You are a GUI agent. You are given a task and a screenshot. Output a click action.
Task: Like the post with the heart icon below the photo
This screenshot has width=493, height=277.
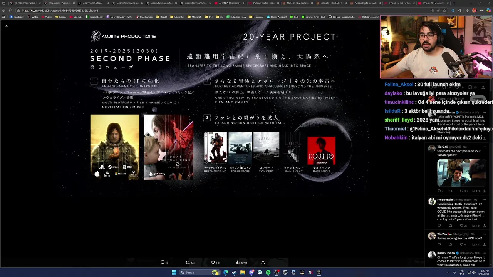point(213,262)
